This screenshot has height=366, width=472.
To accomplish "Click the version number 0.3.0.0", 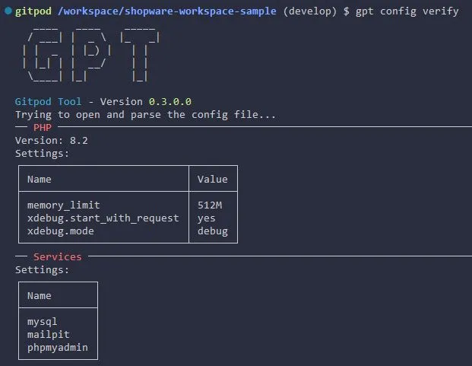I will tap(170, 101).
